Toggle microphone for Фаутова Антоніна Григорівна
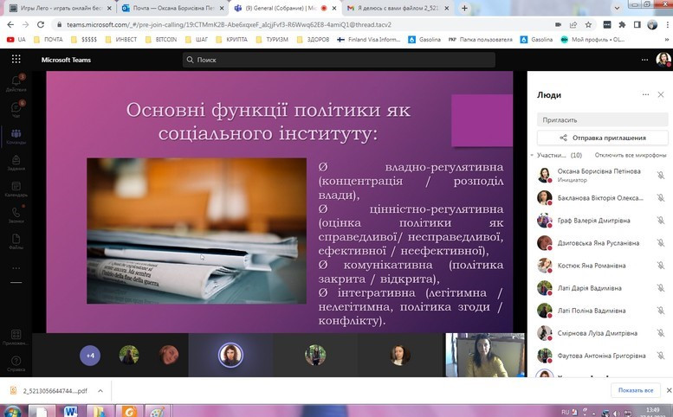This screenshot has height=417, width=673. click(661, 356)
